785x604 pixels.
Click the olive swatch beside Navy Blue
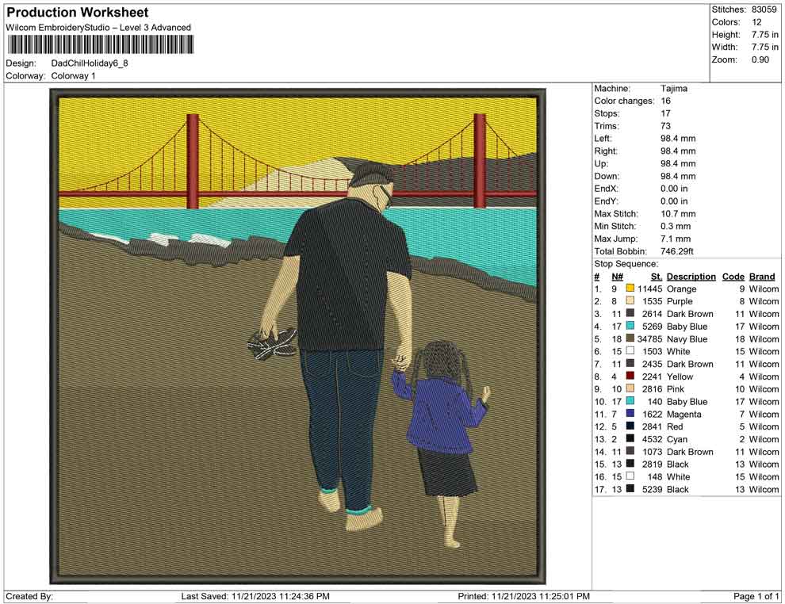(x=630, y=339)
